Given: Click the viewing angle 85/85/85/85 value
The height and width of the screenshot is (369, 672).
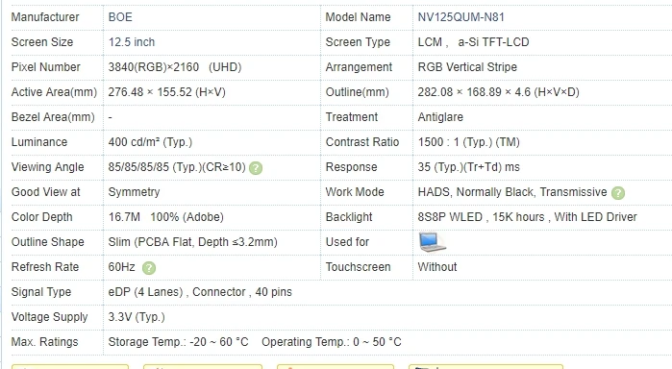Looking at the screenshot, I should pos(177,167).
